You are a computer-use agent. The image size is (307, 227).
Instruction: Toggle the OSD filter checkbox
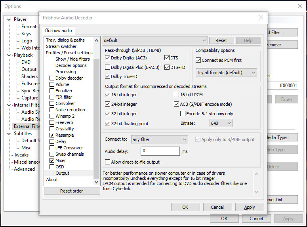pos(52,167)
